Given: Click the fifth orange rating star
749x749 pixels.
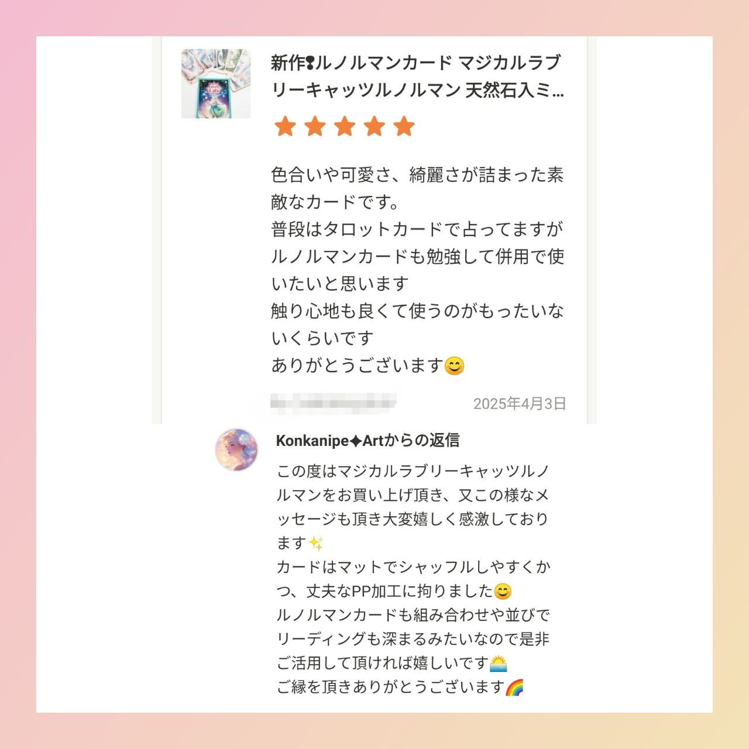Looking at the screenshot, I should click(x=404, y=126).
